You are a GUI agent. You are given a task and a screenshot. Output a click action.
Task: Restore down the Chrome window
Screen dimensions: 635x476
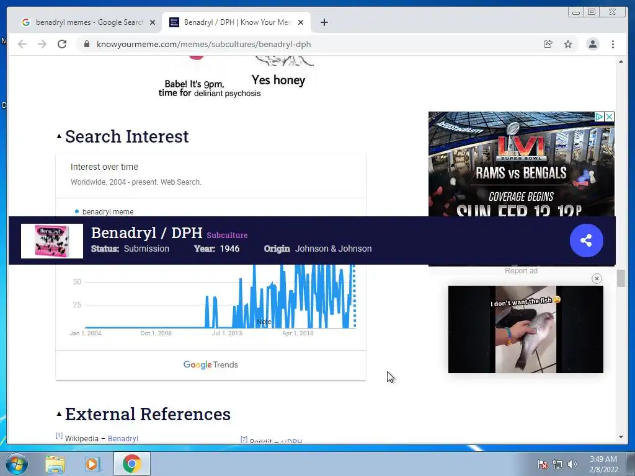pyautogui.click(x=592, y=12)
